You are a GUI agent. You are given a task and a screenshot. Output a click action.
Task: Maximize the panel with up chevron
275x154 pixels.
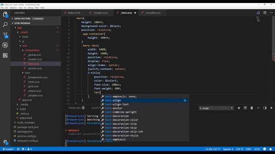pos(258,108)
